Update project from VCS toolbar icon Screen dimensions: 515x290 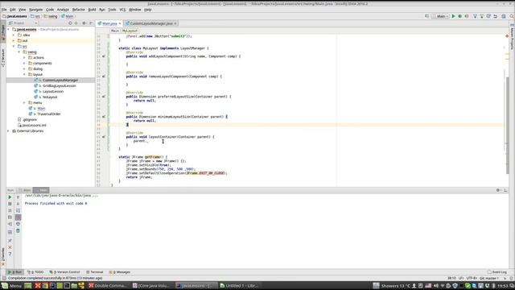[475, 16]
